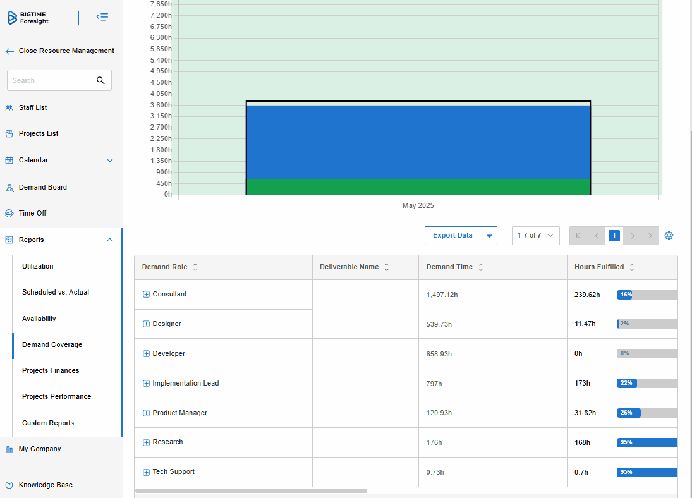This screenshot has width=692, height=498.
Task: Open Knowledge Base
Action: [x=46, y=485]
